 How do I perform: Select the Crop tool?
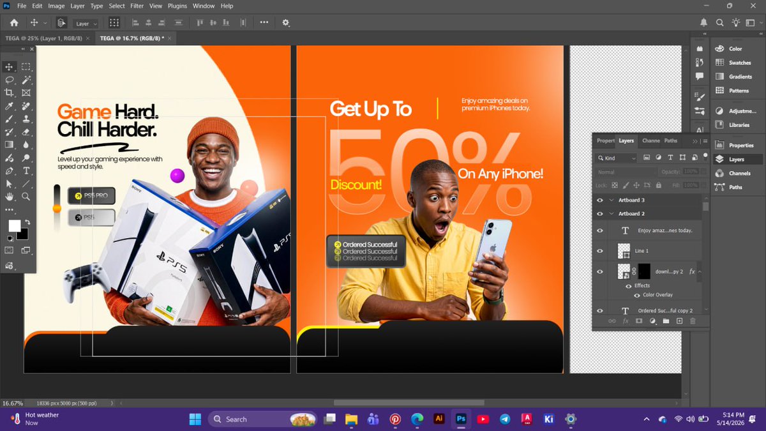[x=10, y=93]
